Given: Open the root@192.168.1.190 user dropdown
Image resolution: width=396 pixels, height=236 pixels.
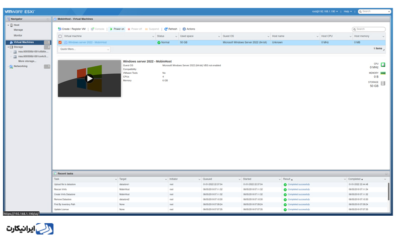Looking at the screenshot, I should 325,11.
